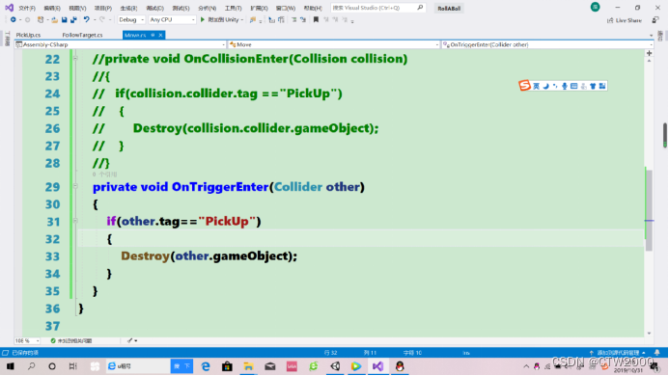
Task: Click the Open File folder icon
Action: pyautogui.click(x=55, y=19)
